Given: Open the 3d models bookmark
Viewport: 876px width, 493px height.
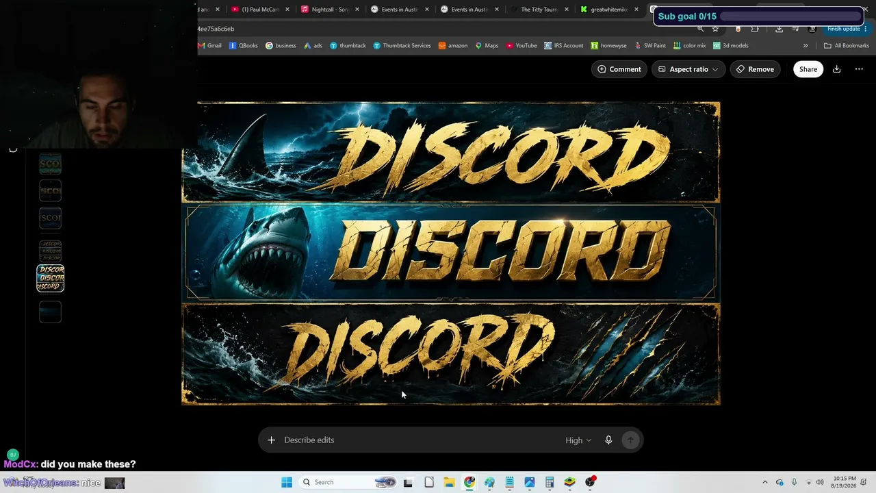Looking at the screenshot, I should tap(731, 46).
